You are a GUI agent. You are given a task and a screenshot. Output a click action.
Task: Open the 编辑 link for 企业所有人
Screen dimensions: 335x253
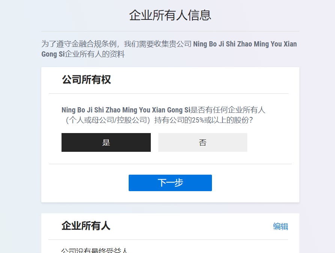281,226
